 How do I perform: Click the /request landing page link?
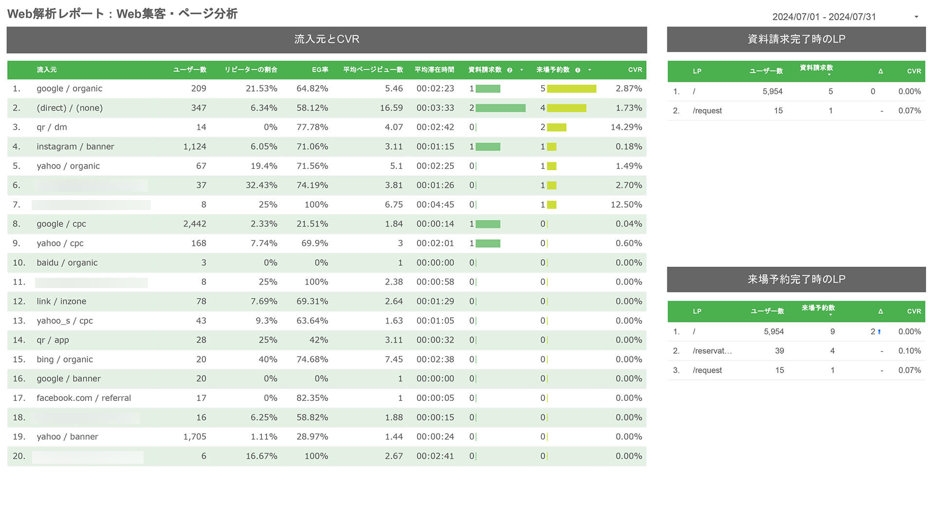point(707,110)
